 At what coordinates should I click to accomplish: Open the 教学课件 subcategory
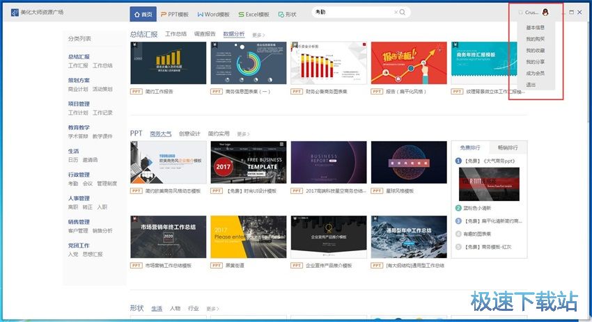click(102, 136)
